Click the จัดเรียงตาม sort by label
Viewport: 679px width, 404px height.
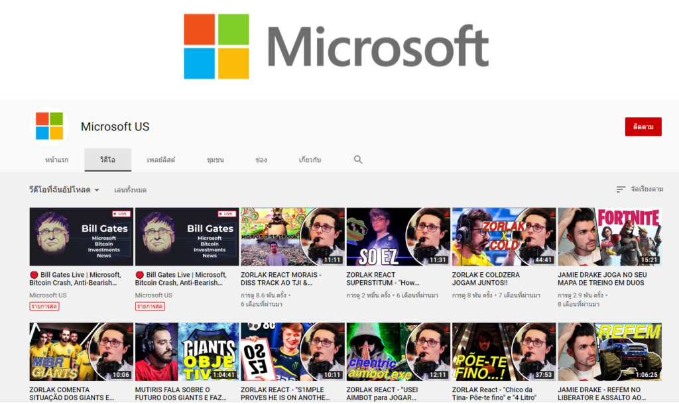point(647,189)
